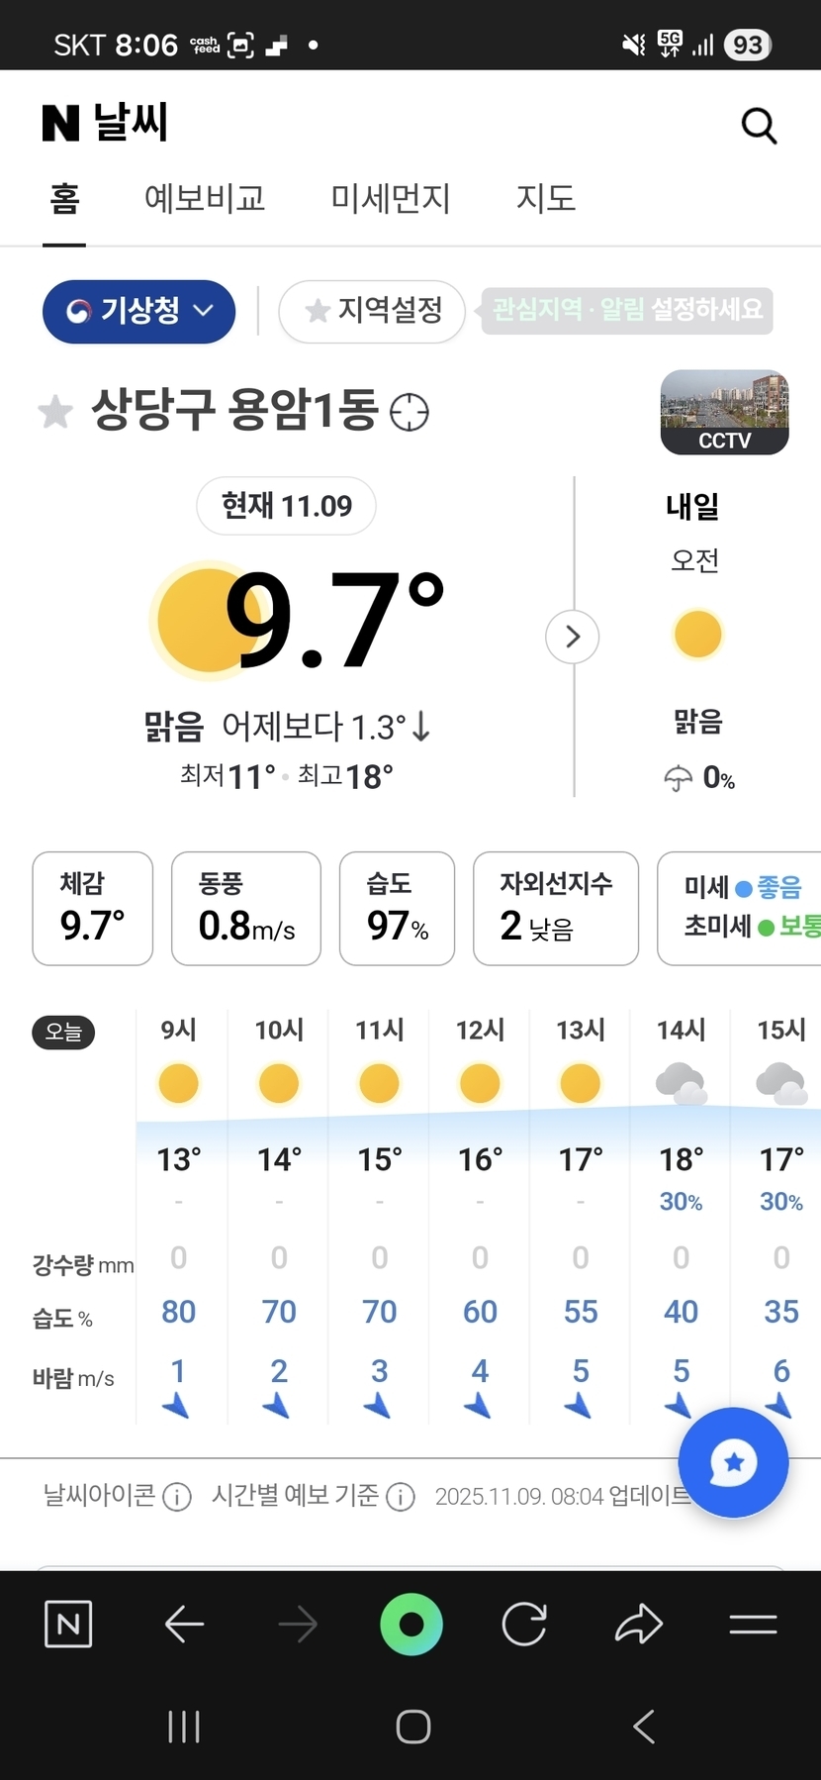The width and height of the screenshot is (821, 1780).
Task: Open the CCTV thumbnail
Action: pos(724,412)
